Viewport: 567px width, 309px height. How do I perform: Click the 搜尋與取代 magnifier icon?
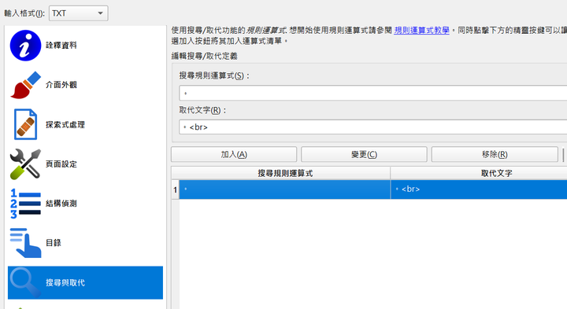(25, 282)
